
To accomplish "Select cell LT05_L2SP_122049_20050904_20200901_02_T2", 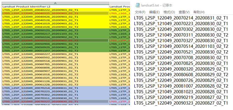I will pyautogui.click(x=55, y=44).
